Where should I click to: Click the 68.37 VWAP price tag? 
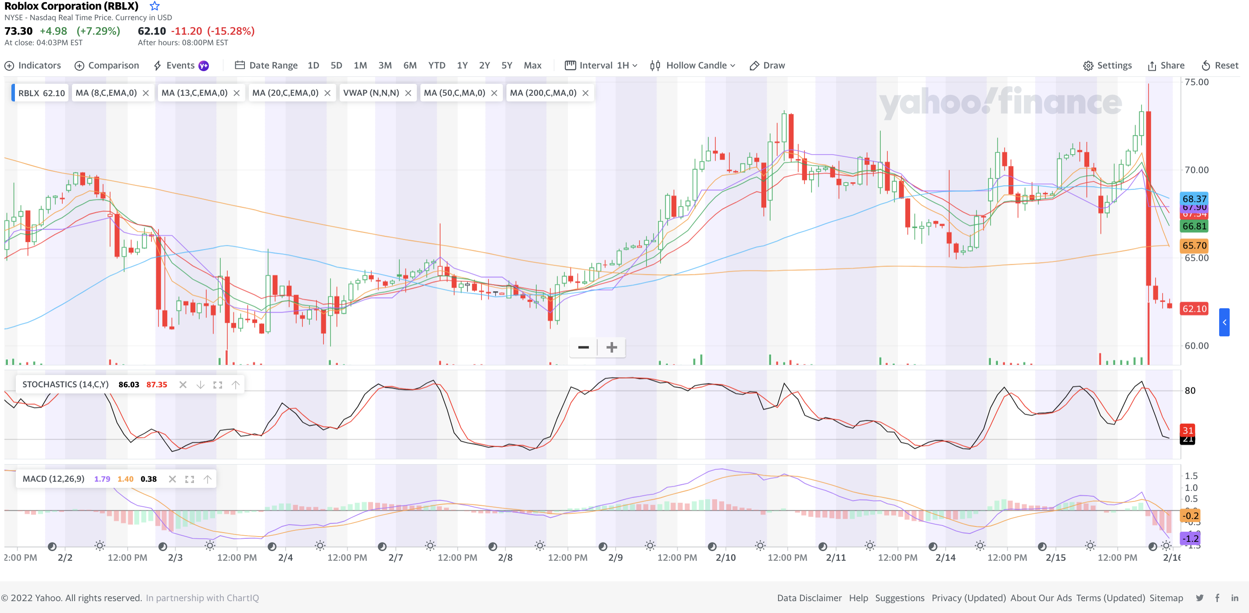pyautogui.click(x=1194, y=198)
